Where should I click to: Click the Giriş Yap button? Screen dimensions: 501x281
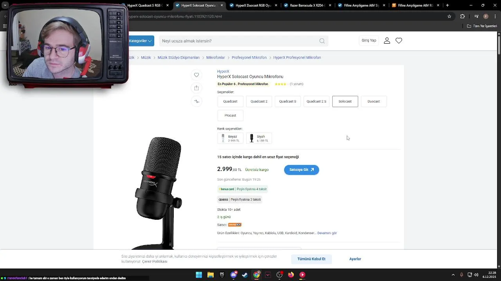coord(369,41)
